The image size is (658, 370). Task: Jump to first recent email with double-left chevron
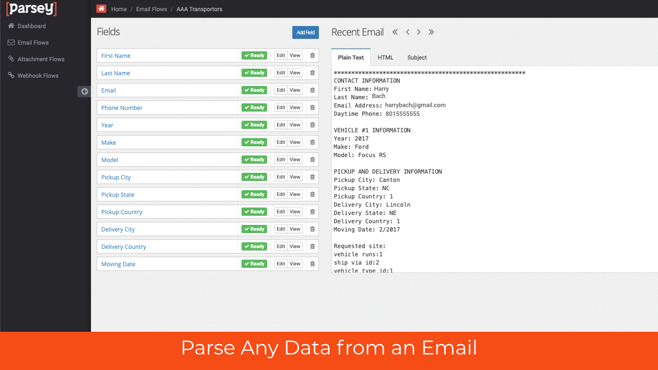click(x=395, y=32)
